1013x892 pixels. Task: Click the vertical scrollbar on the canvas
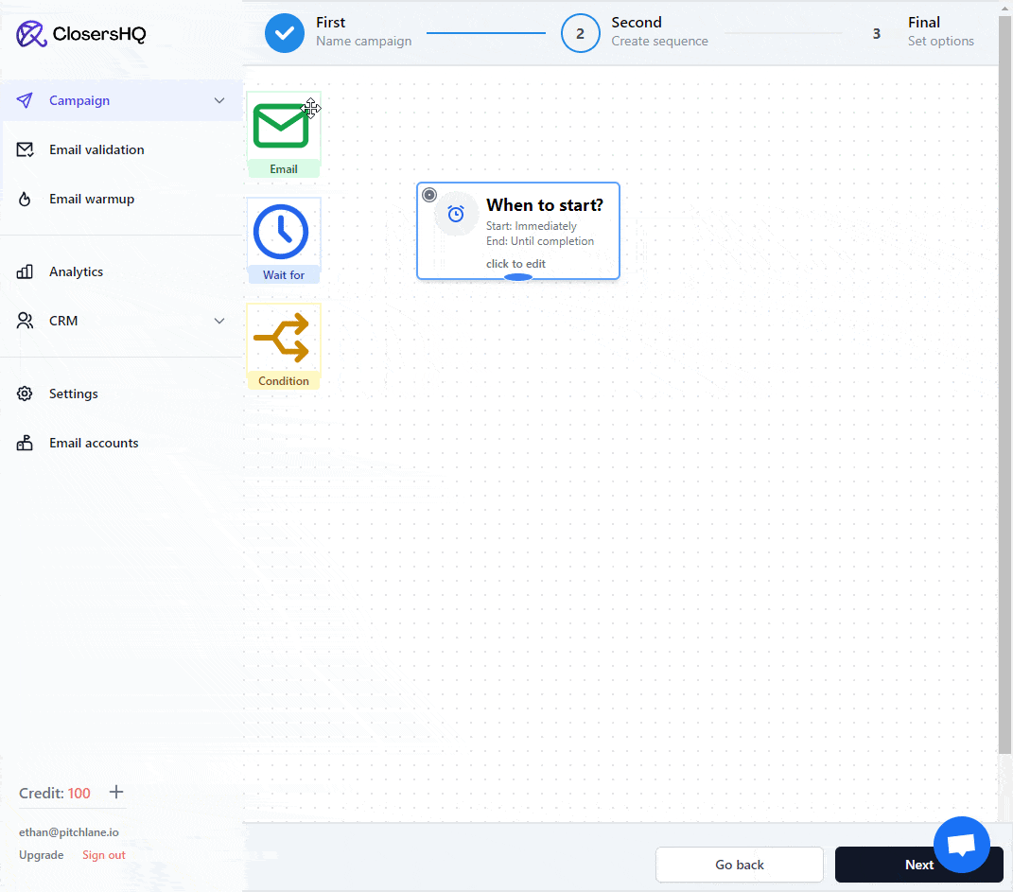[1004, 384]
